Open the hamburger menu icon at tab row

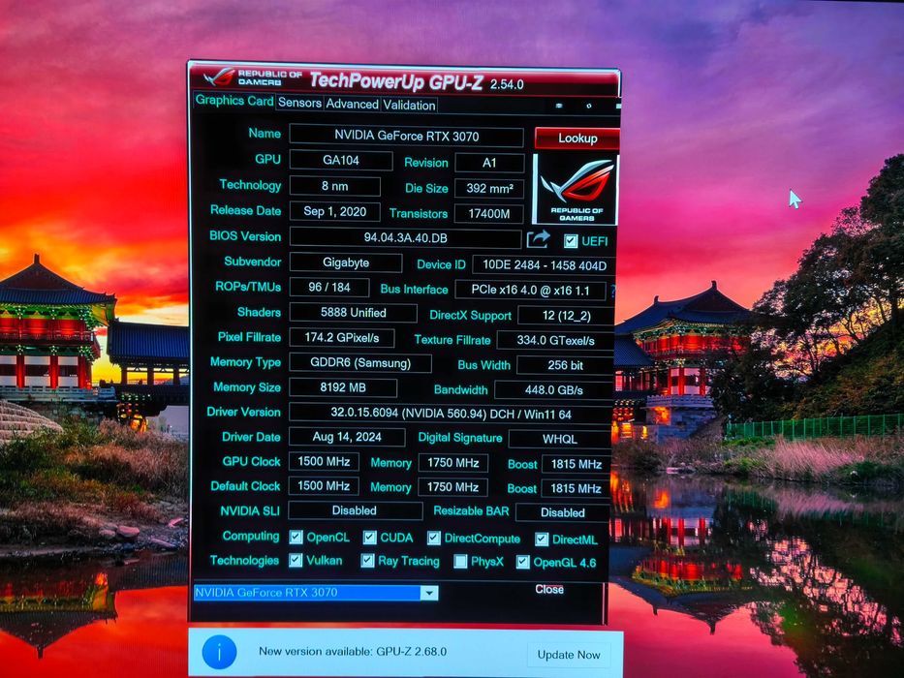(618, 107)
